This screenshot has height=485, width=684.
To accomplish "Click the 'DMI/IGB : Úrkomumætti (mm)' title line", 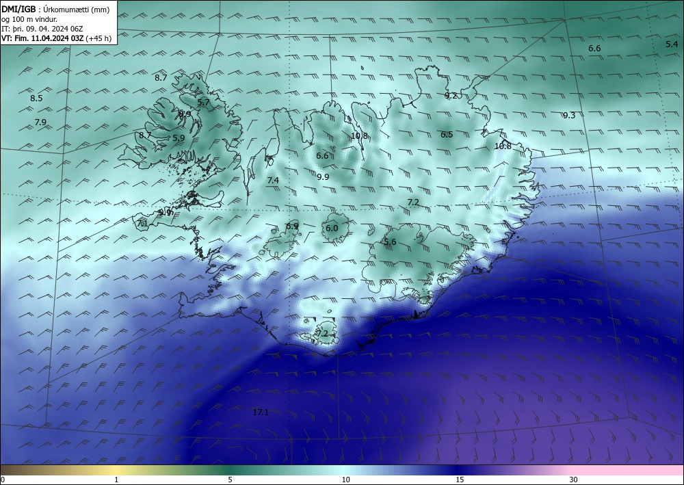I will pos(56,10).
